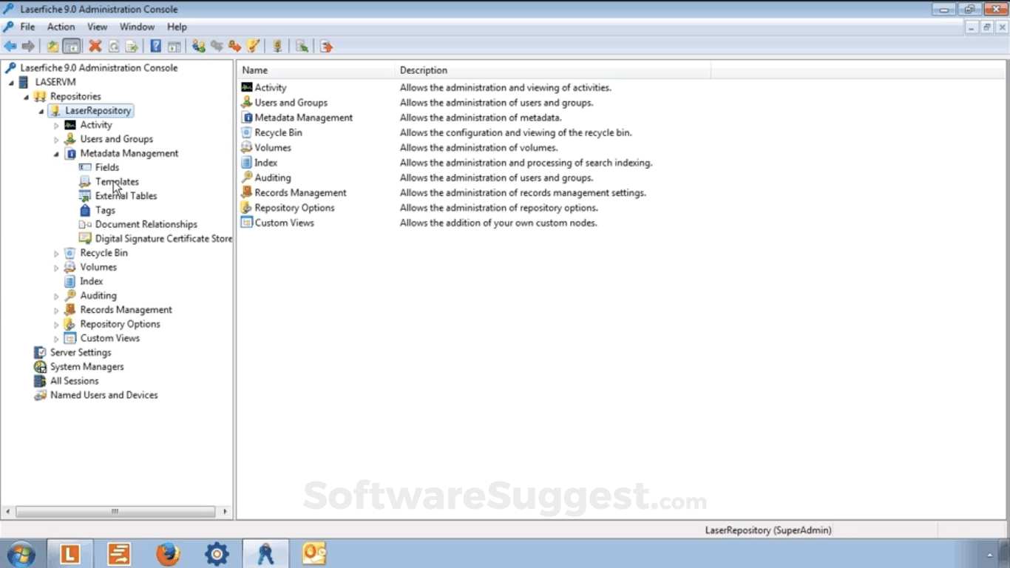Expand the Auditing tree node
Screen dimensions: 1010x568
point(56,296)
